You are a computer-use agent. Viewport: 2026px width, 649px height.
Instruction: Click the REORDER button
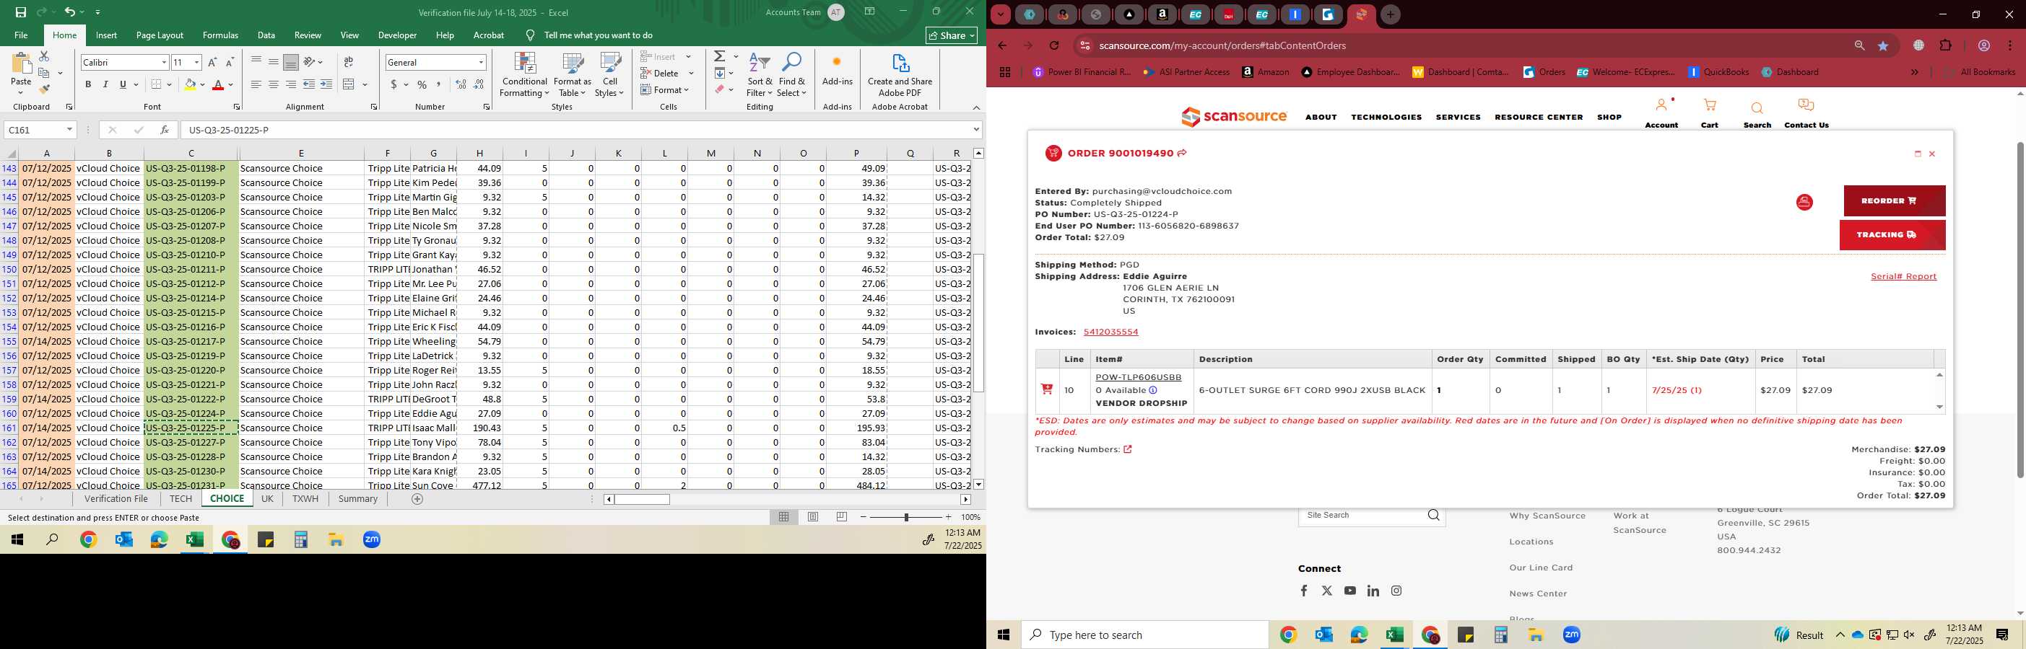1894,201
